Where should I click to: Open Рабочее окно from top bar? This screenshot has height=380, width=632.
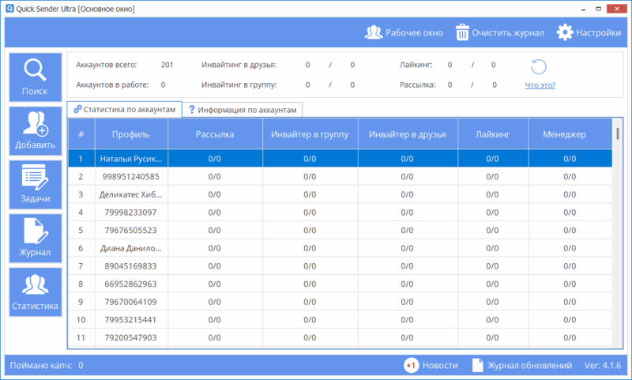(x=404, y=32)
